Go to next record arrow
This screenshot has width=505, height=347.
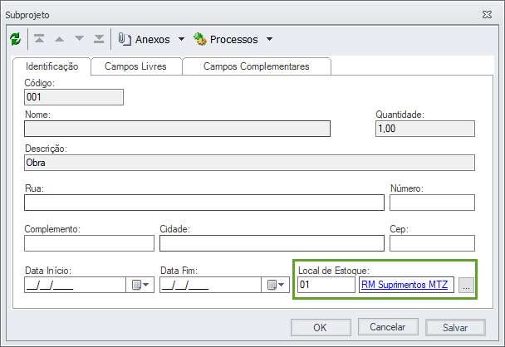coord(80,39)
